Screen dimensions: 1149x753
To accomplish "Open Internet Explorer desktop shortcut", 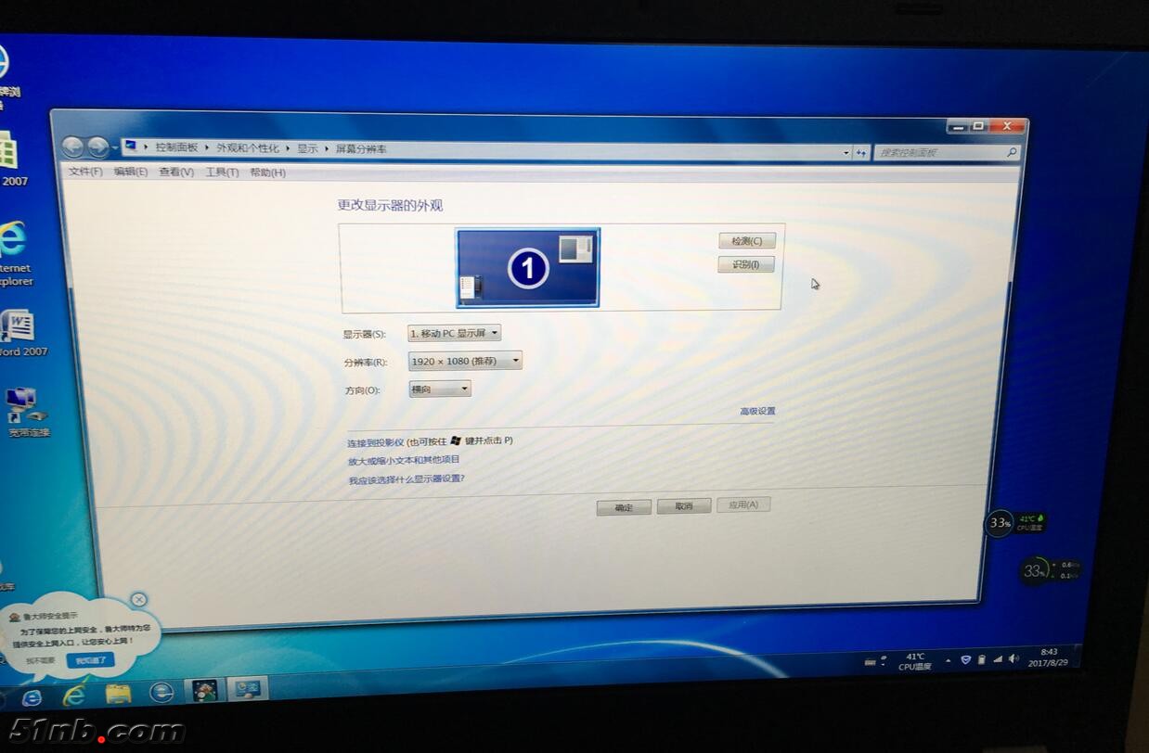I will pyautogui.click(x=13, y=255).
